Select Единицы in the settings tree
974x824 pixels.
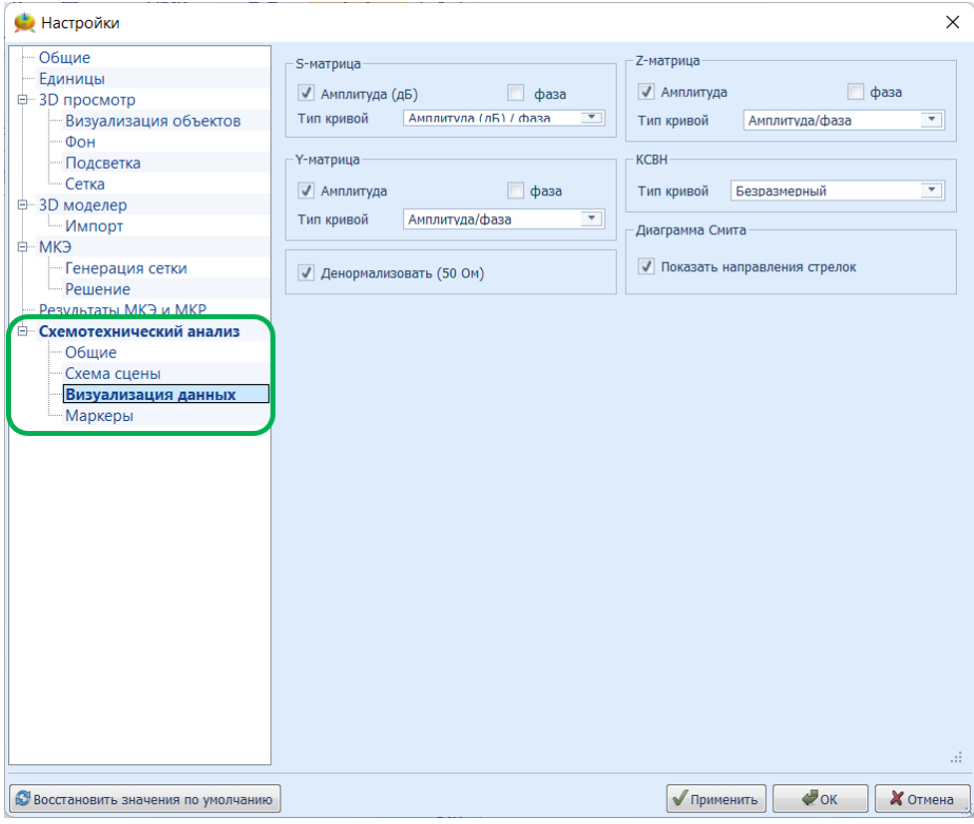(72, 79)
